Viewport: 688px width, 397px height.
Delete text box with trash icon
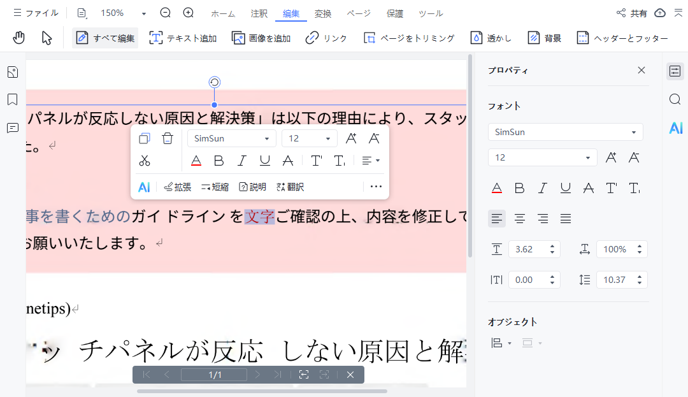point(167,139)
